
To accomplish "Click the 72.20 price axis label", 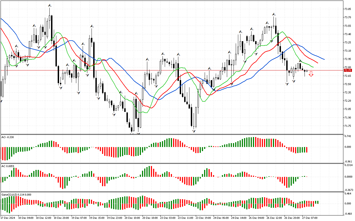I will click(348, 101).
